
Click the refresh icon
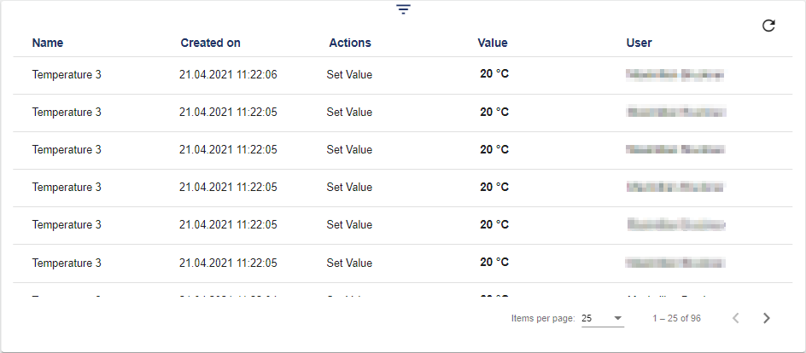coord(768,26)
